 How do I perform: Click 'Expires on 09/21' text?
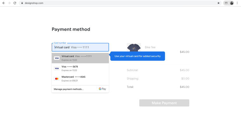click(70, 81)
